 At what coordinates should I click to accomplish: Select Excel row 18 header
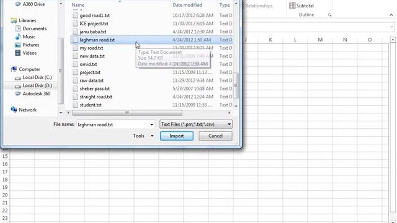[x=5, y=180]
